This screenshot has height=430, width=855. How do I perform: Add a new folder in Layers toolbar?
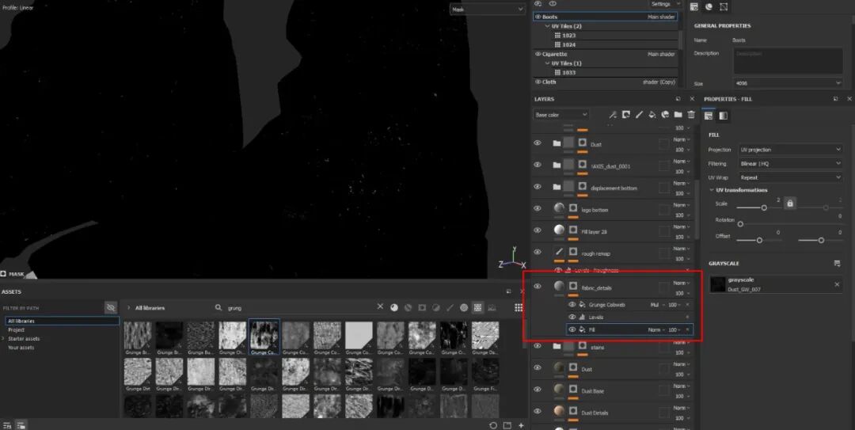point(678,115)
